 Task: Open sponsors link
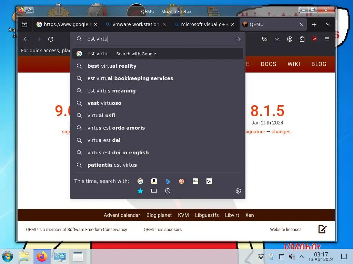click(x=173, y=229)
